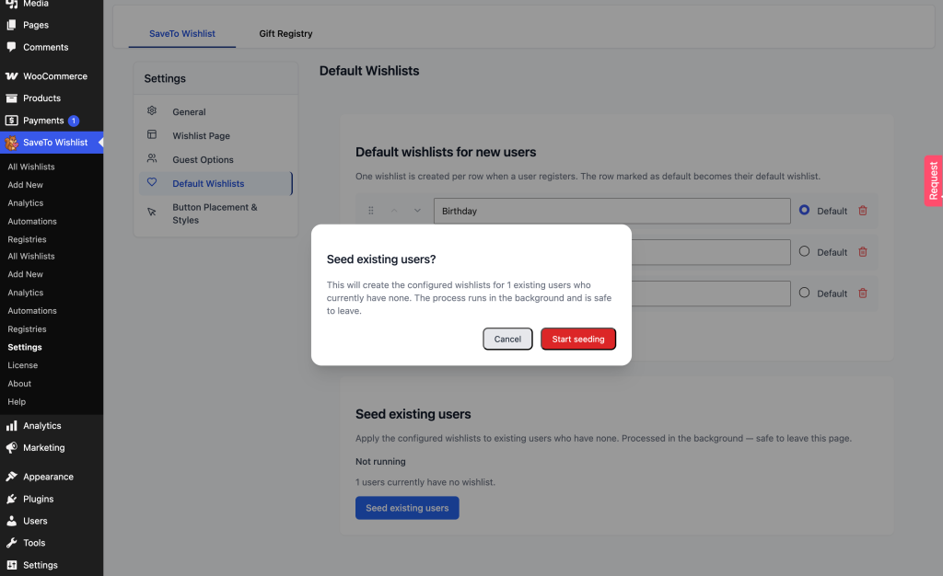Image resolution: width=943 pixels, height=576 pixels.
Task: Click the Comments speech bubble icon
Action: click(x=11, y=47)
